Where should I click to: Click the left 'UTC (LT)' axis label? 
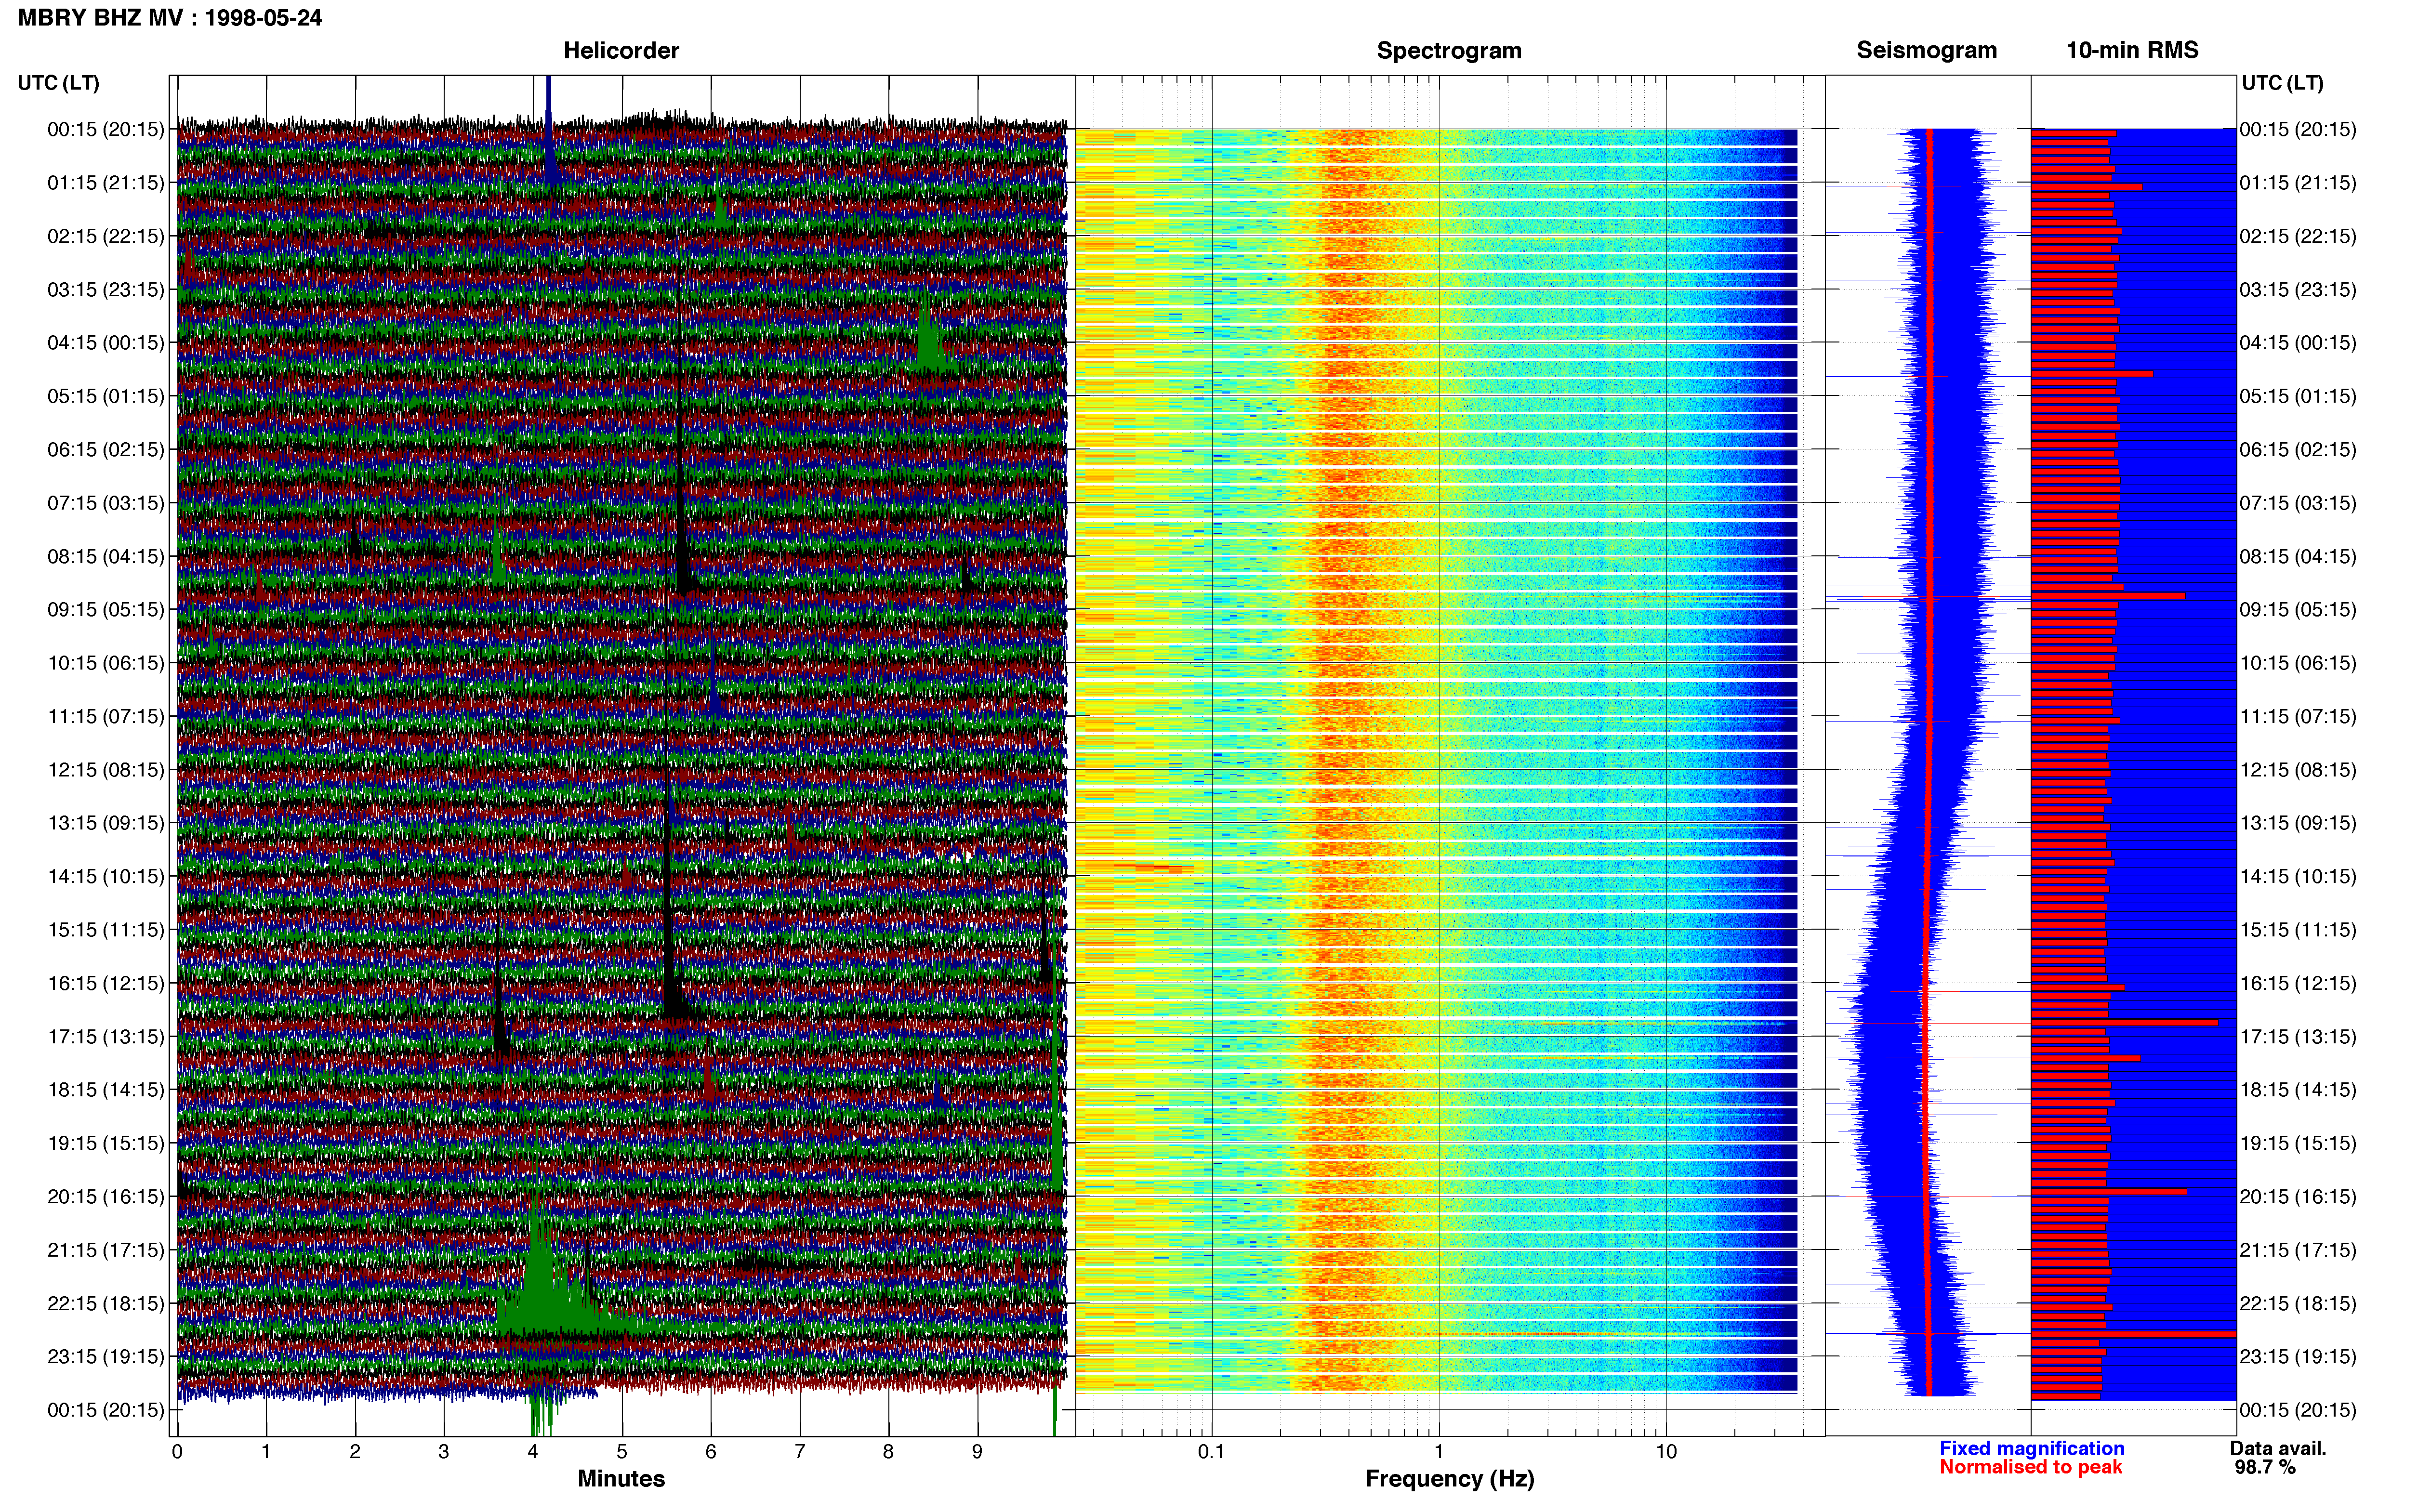pyautogui.click(x=59, y=83)
